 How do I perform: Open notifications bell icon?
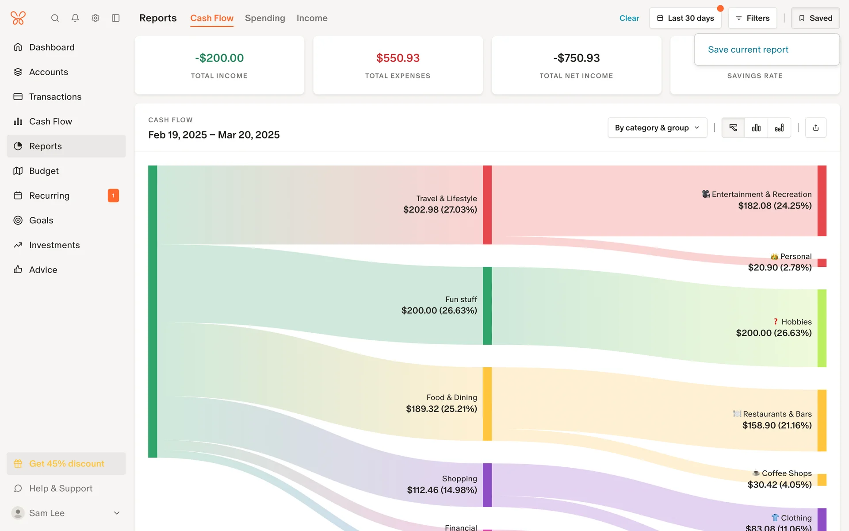coord(75,18)
